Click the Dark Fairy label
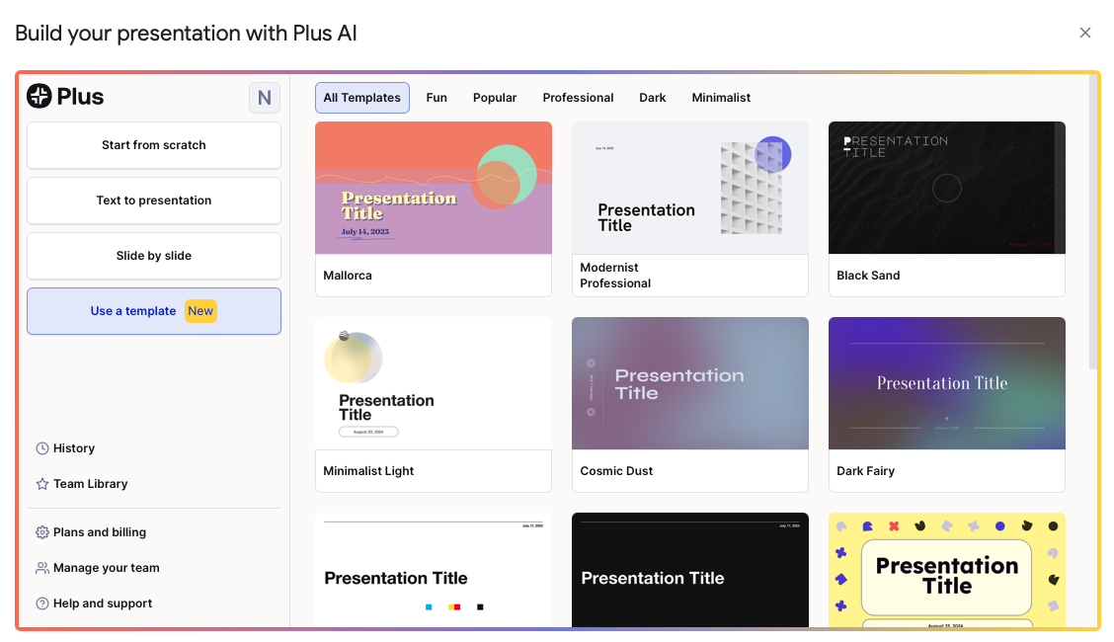 tap(865, 471)
